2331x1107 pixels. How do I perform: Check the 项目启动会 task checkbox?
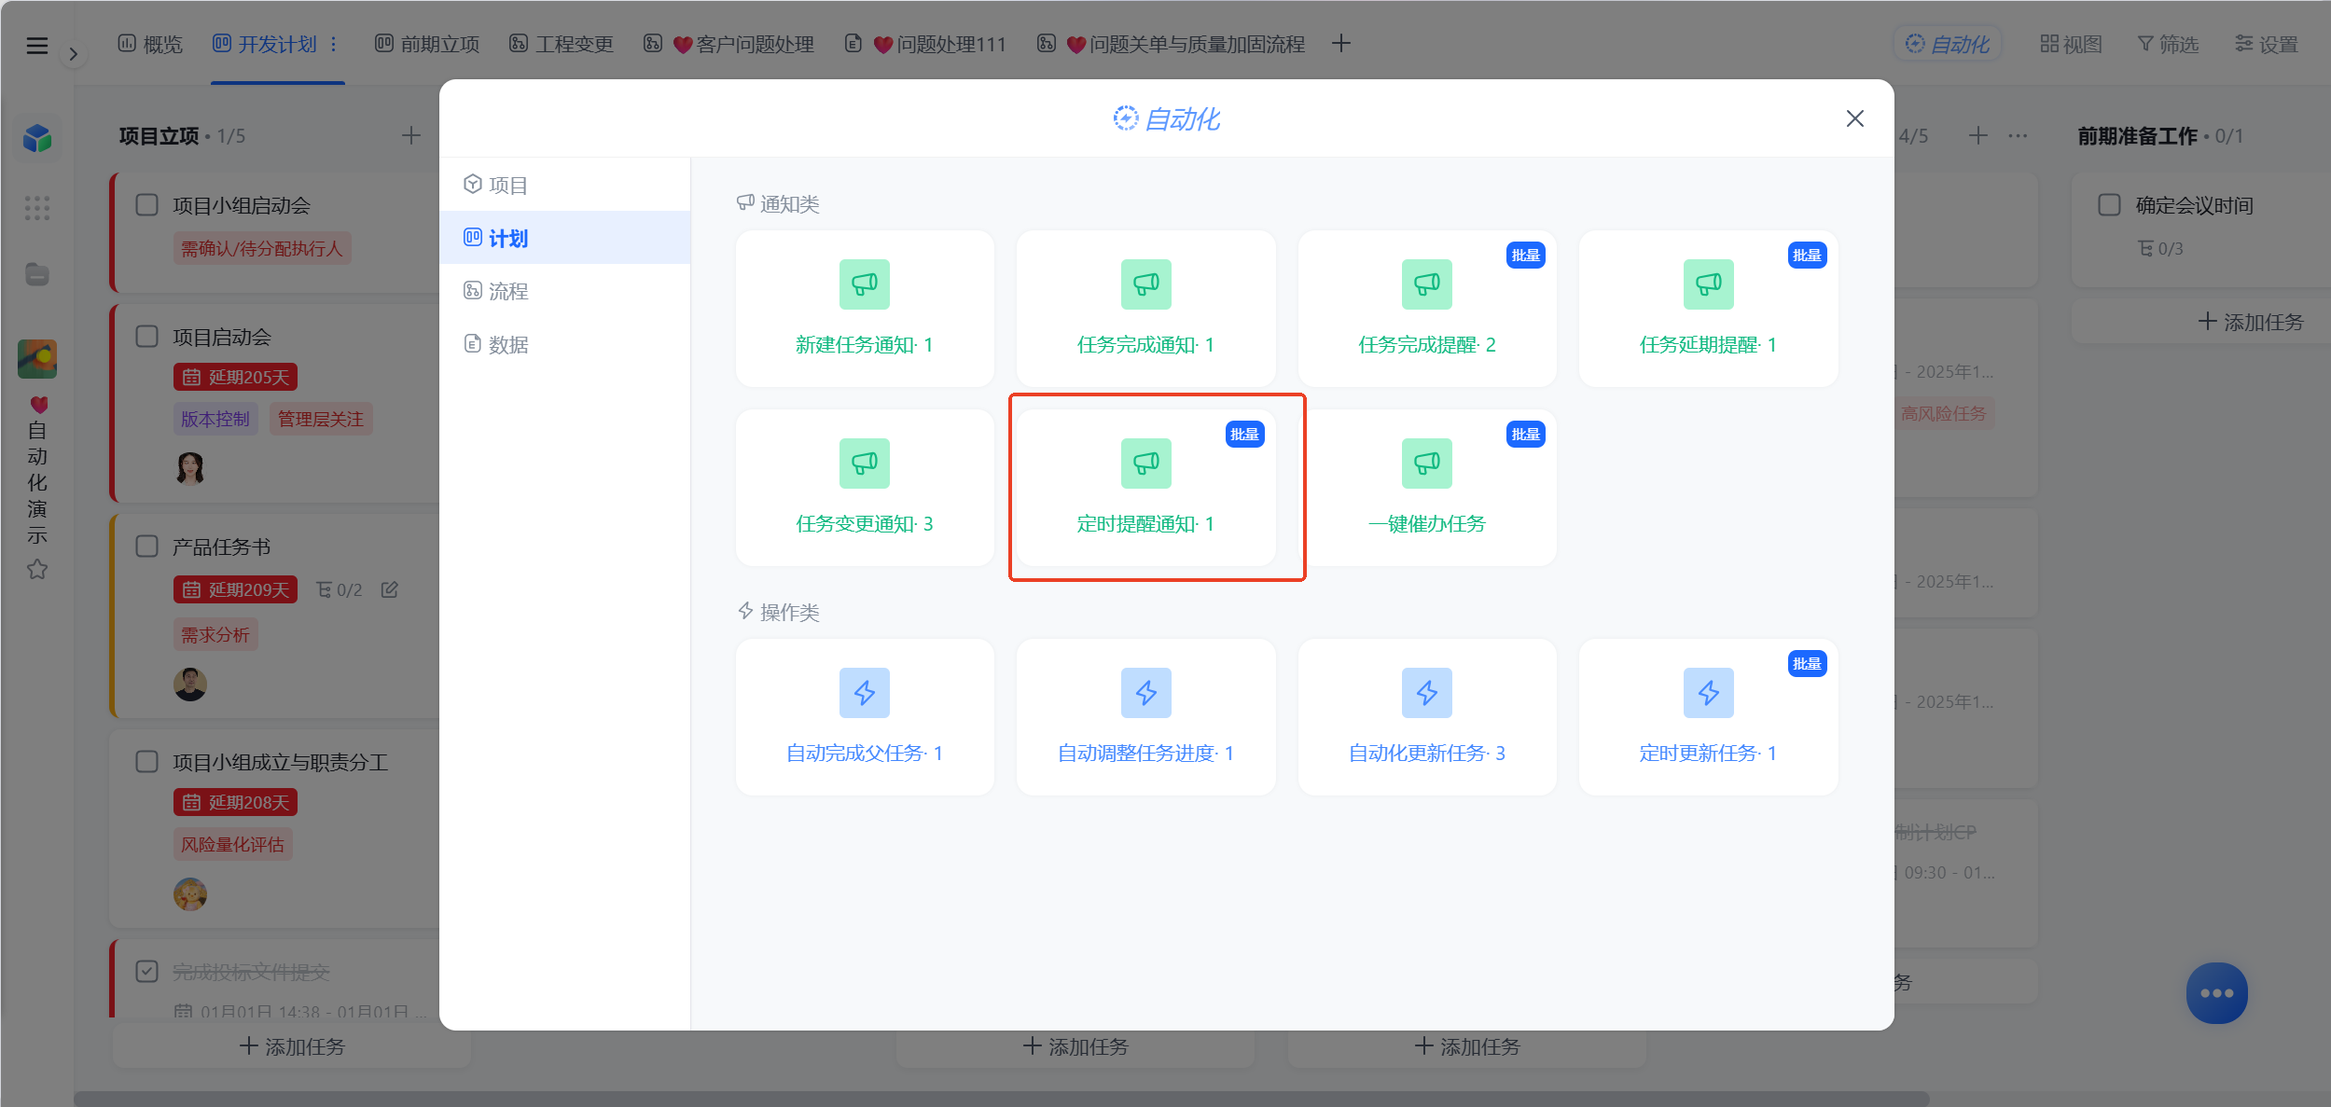point(147,337)
